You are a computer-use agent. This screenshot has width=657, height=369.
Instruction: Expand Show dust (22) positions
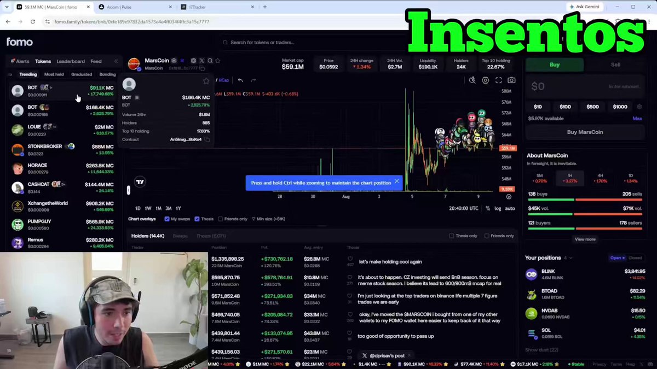point(541,350)
